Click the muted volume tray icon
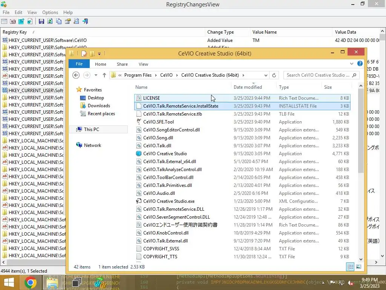This screenshot has height=290, width=386. [x=351, y=283]
